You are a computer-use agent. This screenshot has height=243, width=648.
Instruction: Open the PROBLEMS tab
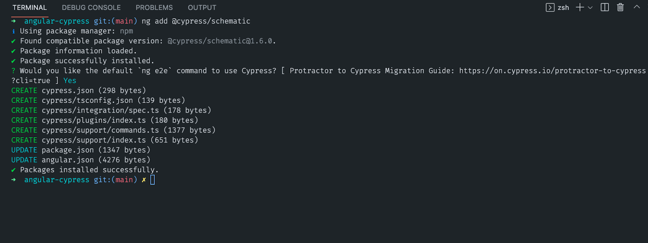coord(154,8)
